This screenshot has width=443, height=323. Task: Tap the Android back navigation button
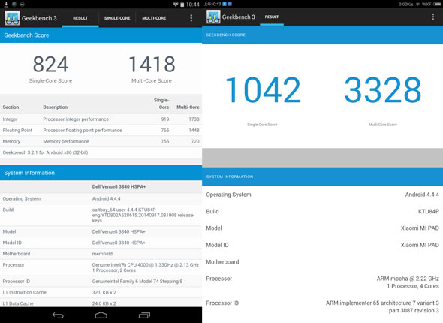(x=58, y=315)
